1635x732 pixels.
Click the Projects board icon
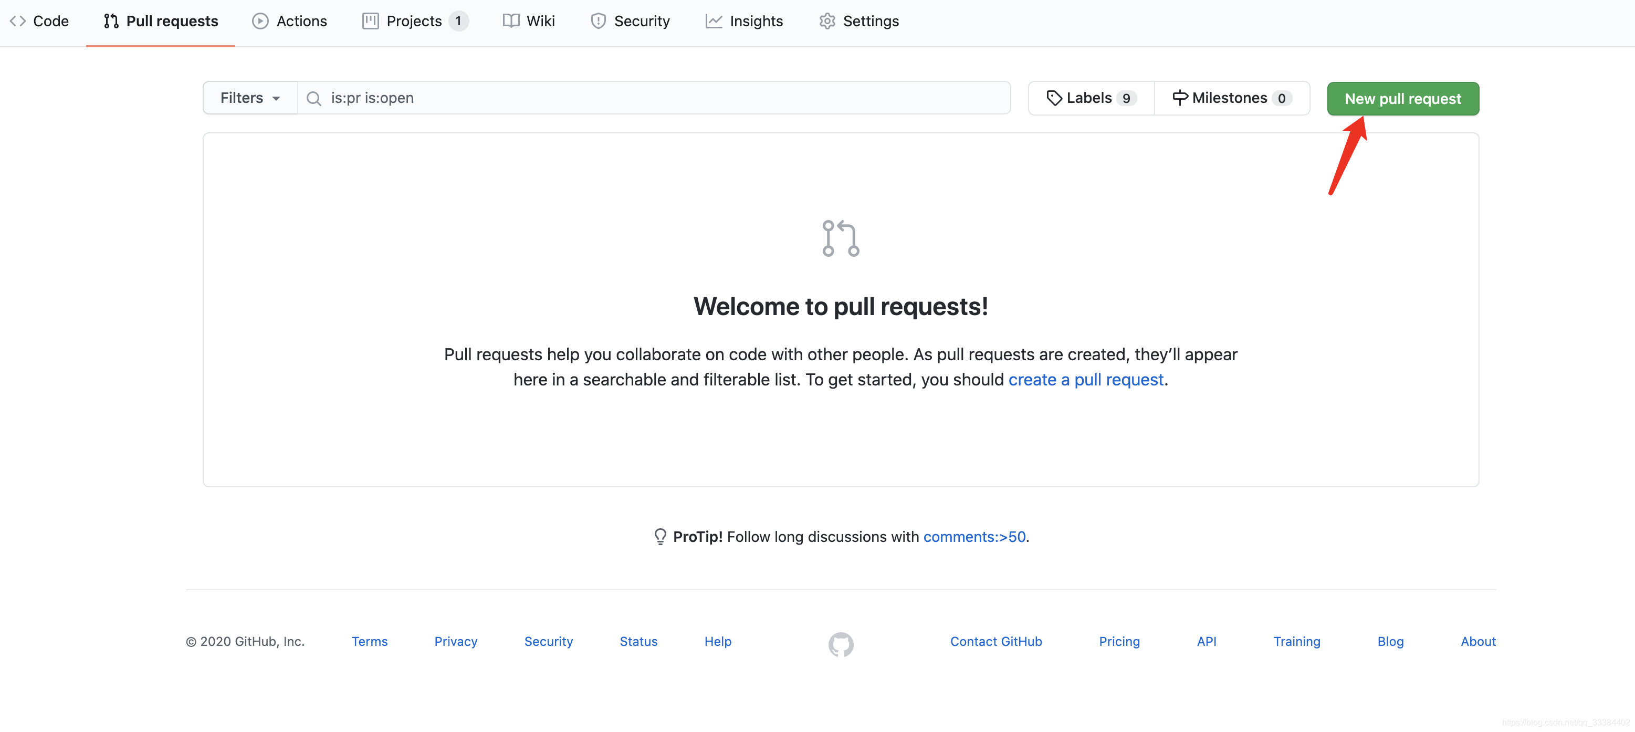click(x=371, y=21)
